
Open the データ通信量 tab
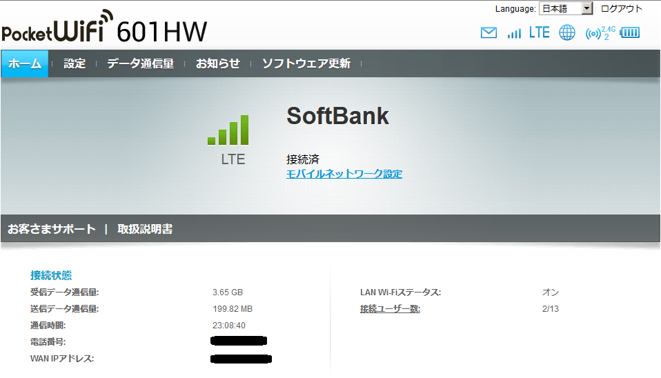point(140,63)
